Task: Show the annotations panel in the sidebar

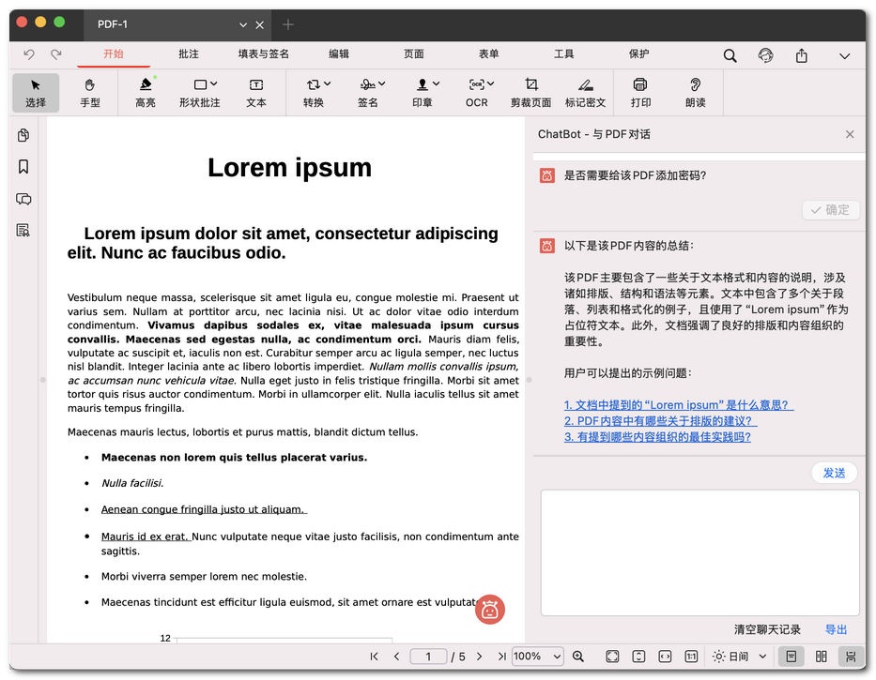Action: coord(23,199)
